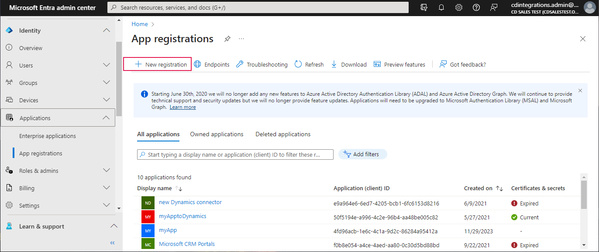Collapse the Applications section
The width and height of the screenshot is (599, 252).
click(107, 117)
